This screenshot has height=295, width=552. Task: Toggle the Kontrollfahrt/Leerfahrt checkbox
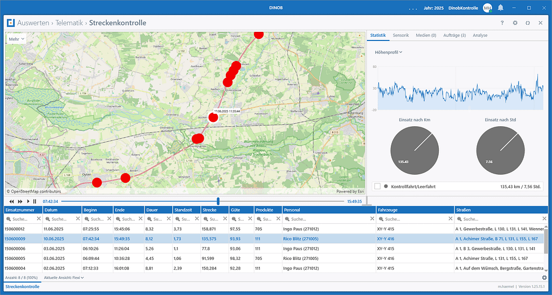(377, 187)
